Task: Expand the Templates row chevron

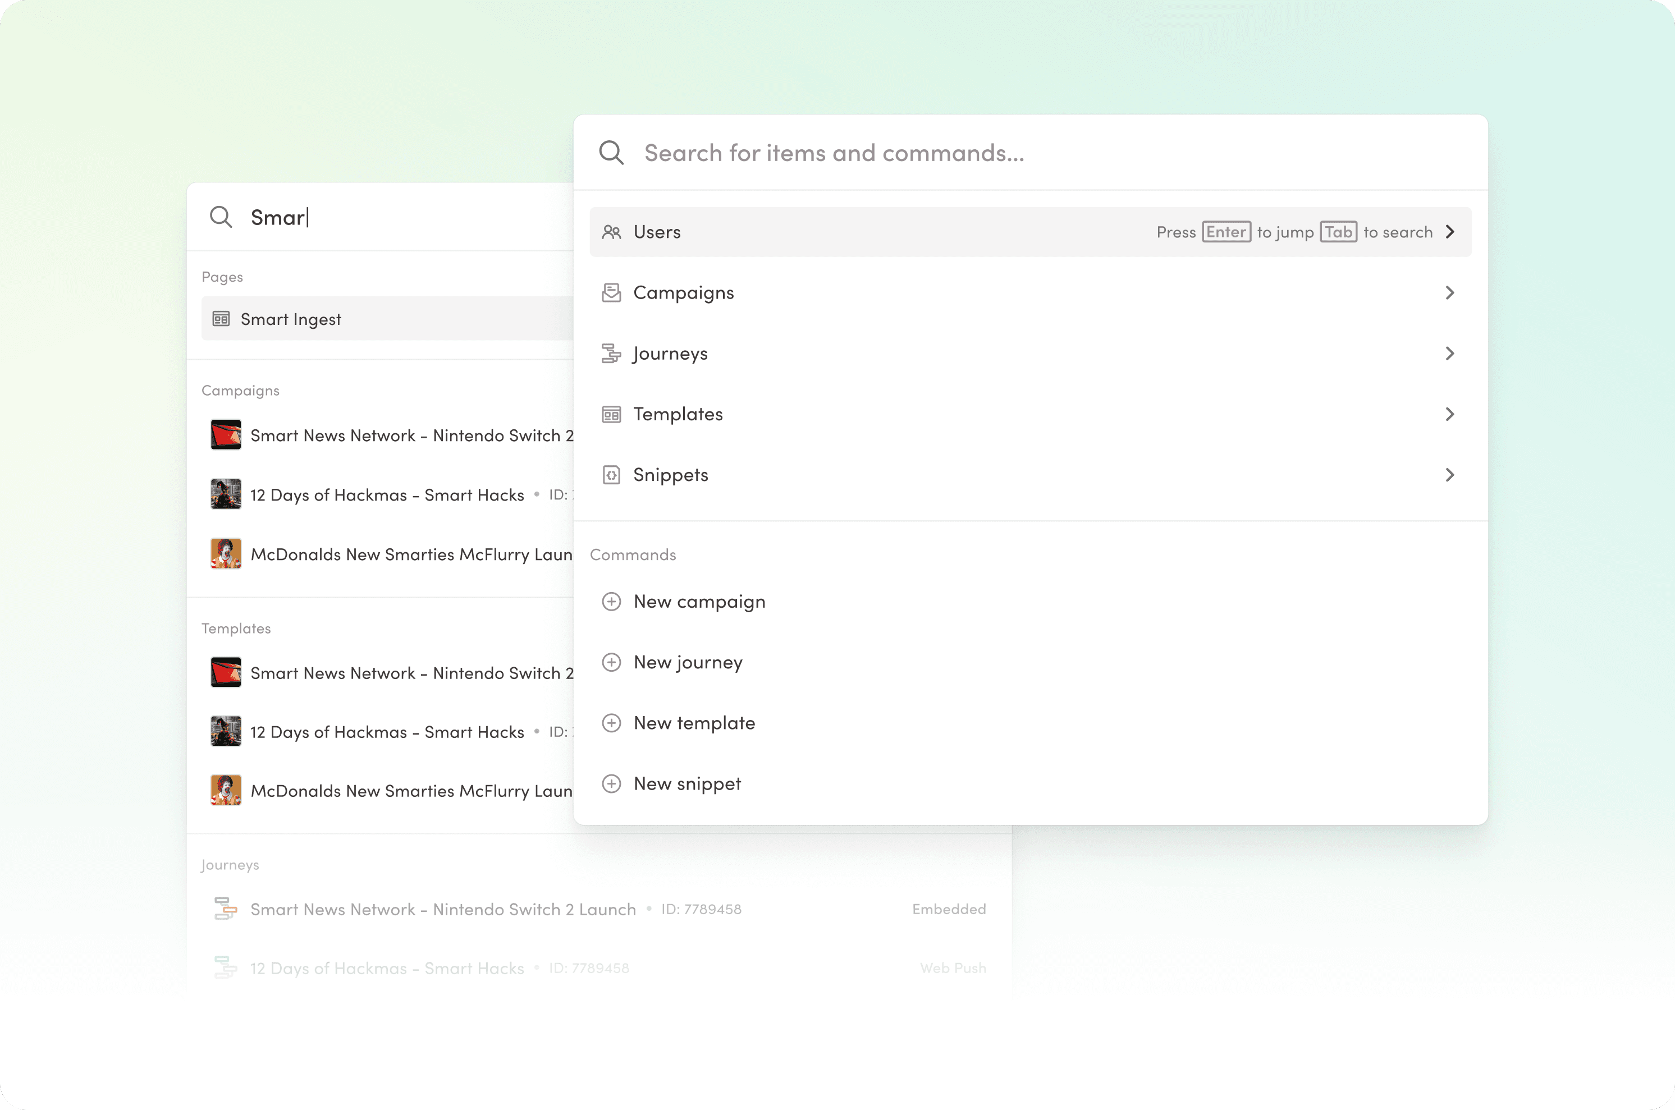Action: [x=1449, y=414]
